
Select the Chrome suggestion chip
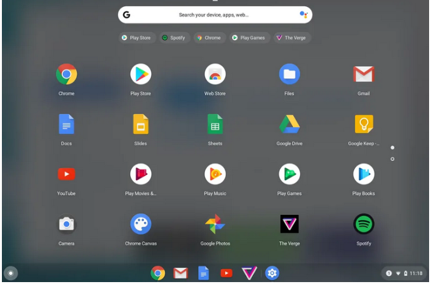coord(209,38)
